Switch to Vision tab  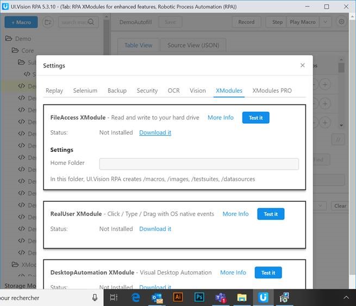[x=198, y=91]
